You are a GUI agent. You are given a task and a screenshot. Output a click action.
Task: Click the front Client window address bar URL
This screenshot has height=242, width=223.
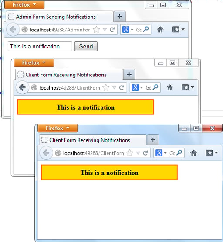pyautogui.click(x=93, y=153)
